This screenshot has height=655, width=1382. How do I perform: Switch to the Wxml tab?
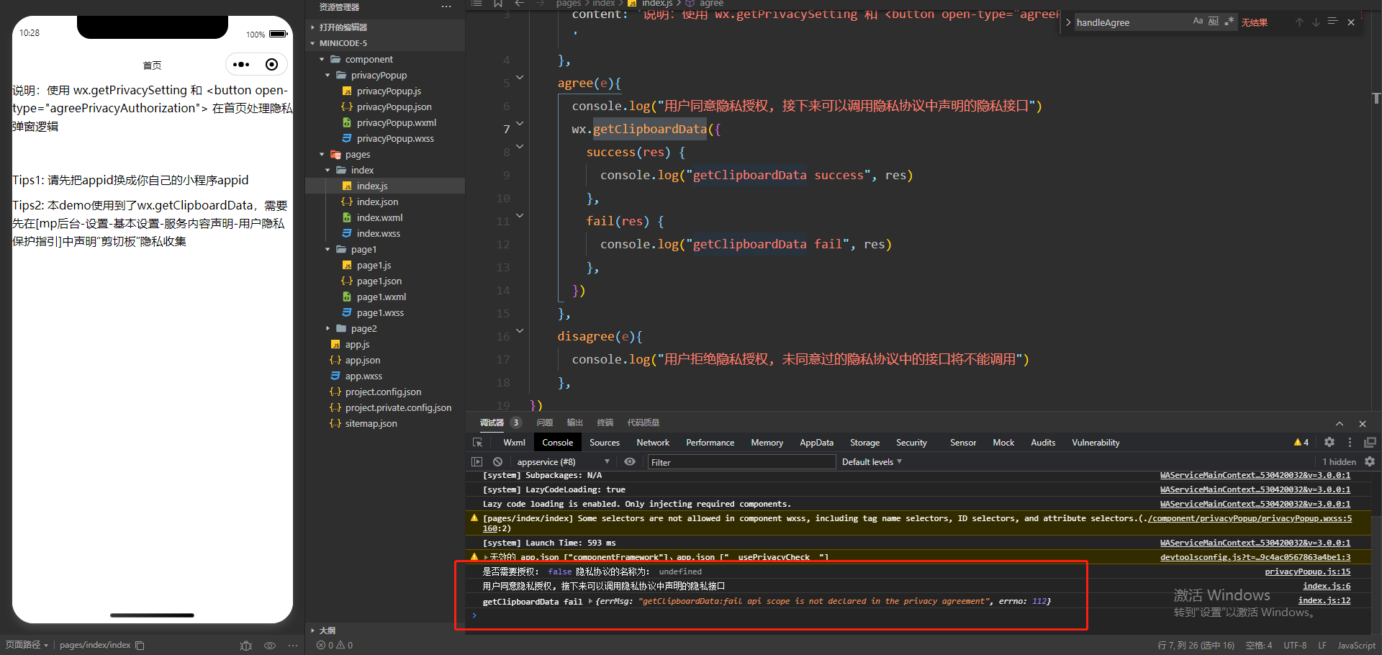pyautogui.click(x=514, y=443)
